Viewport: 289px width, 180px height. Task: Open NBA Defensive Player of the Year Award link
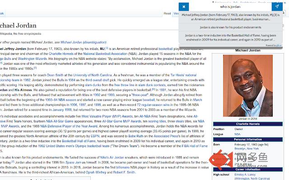pos(69,126)
